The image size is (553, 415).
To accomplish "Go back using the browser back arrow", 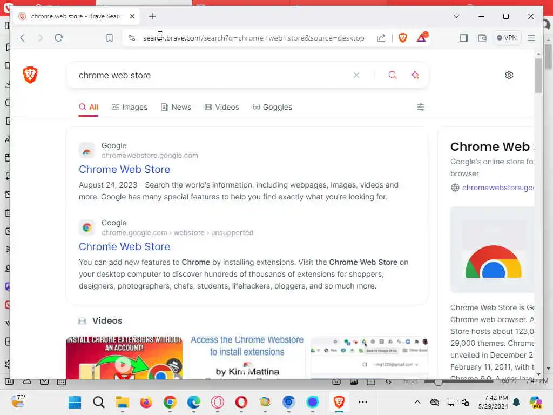I will click(22, 38).
